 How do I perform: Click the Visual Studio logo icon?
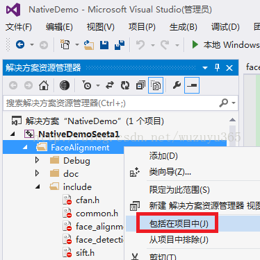tap(13, 10)
